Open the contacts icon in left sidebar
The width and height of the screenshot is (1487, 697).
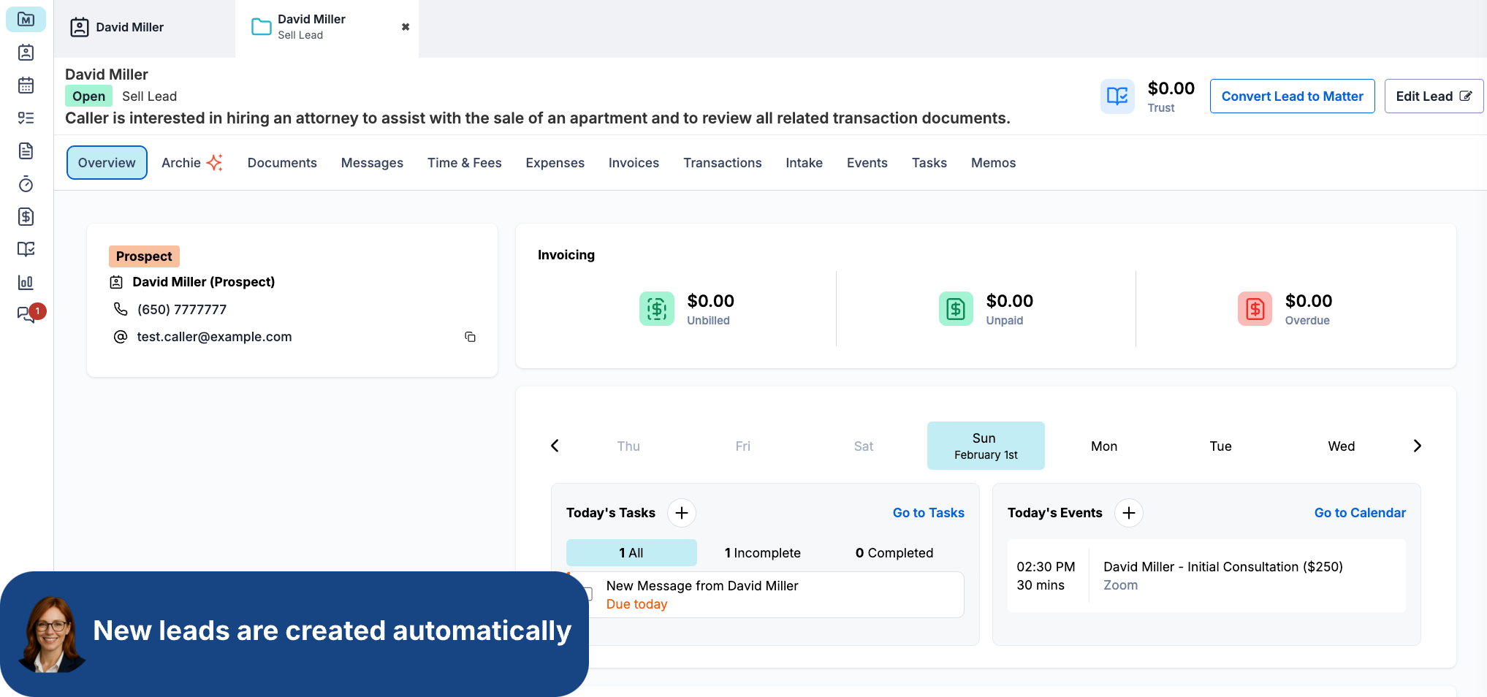click(26, 53)
